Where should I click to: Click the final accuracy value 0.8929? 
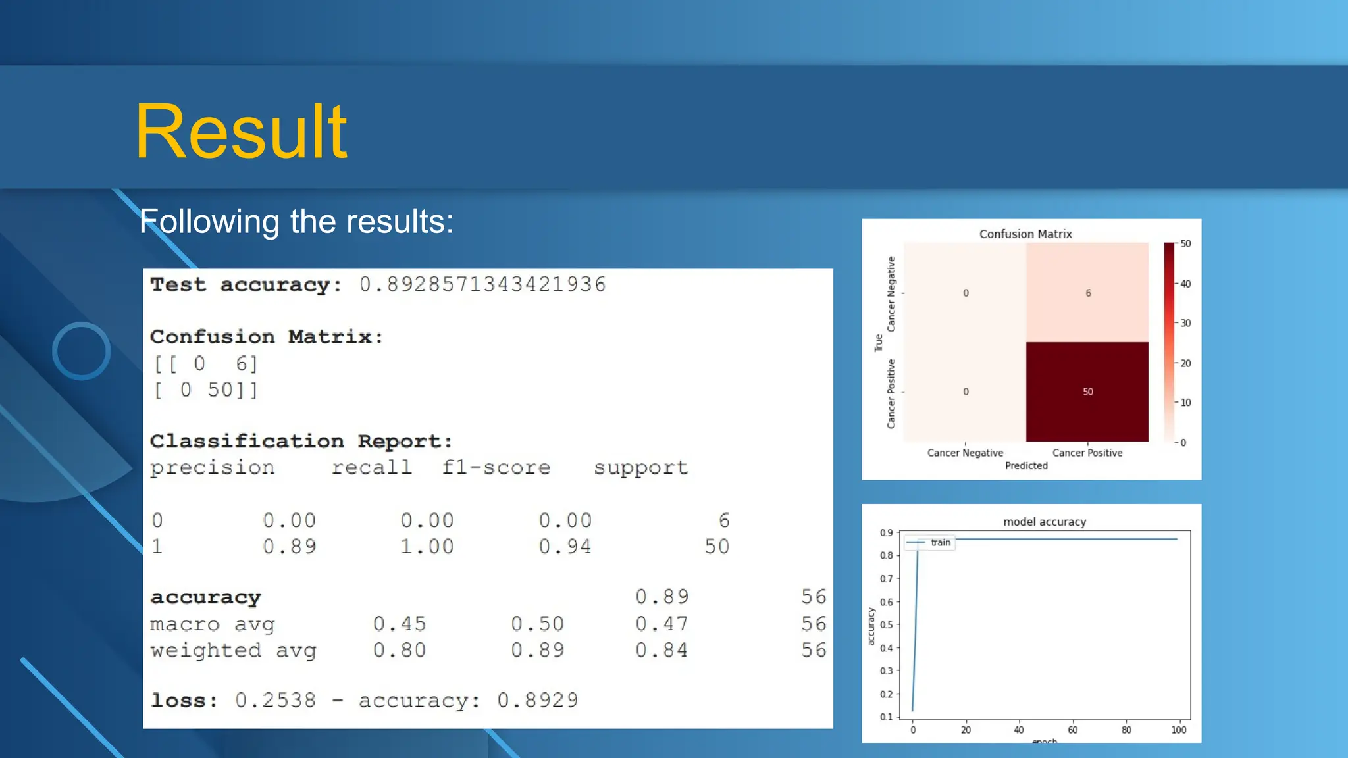(x=538, y=700)
